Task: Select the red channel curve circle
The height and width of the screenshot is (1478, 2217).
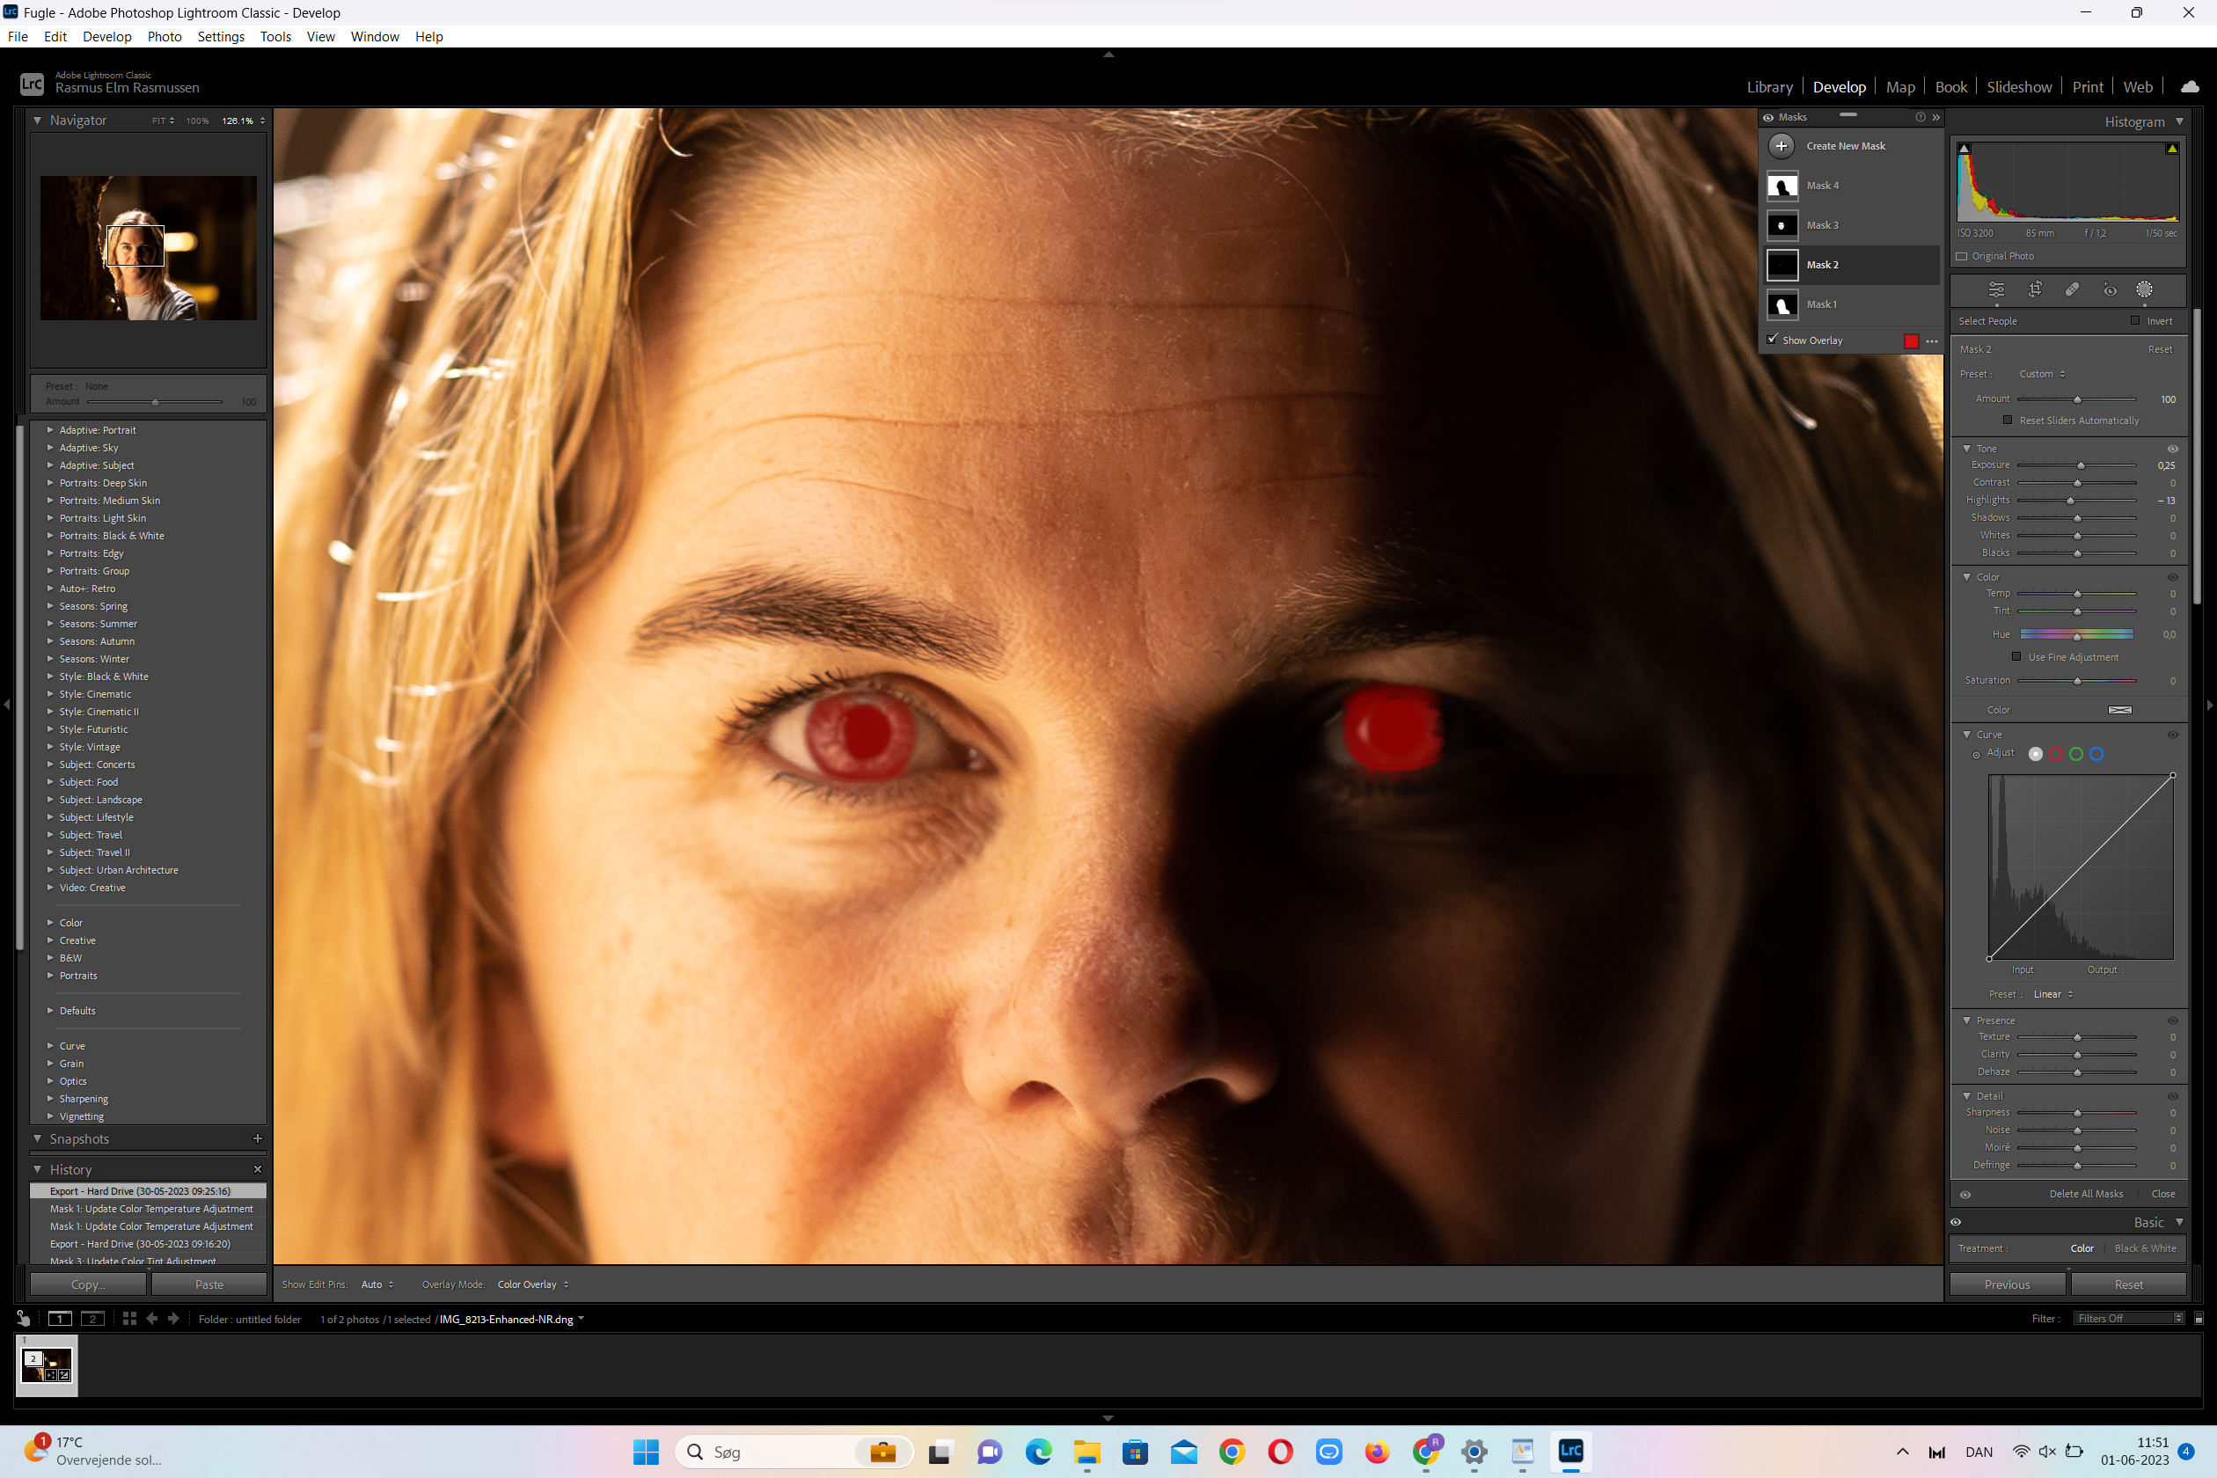Action: tap(2056, 754)
